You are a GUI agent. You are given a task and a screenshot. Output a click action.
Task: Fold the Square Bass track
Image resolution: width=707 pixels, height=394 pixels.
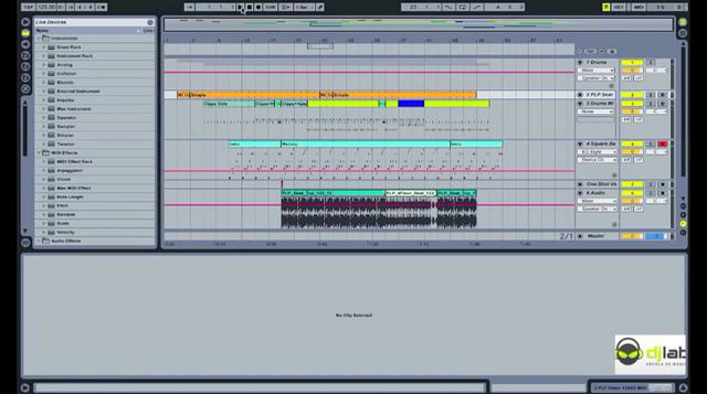click(580, 144)
